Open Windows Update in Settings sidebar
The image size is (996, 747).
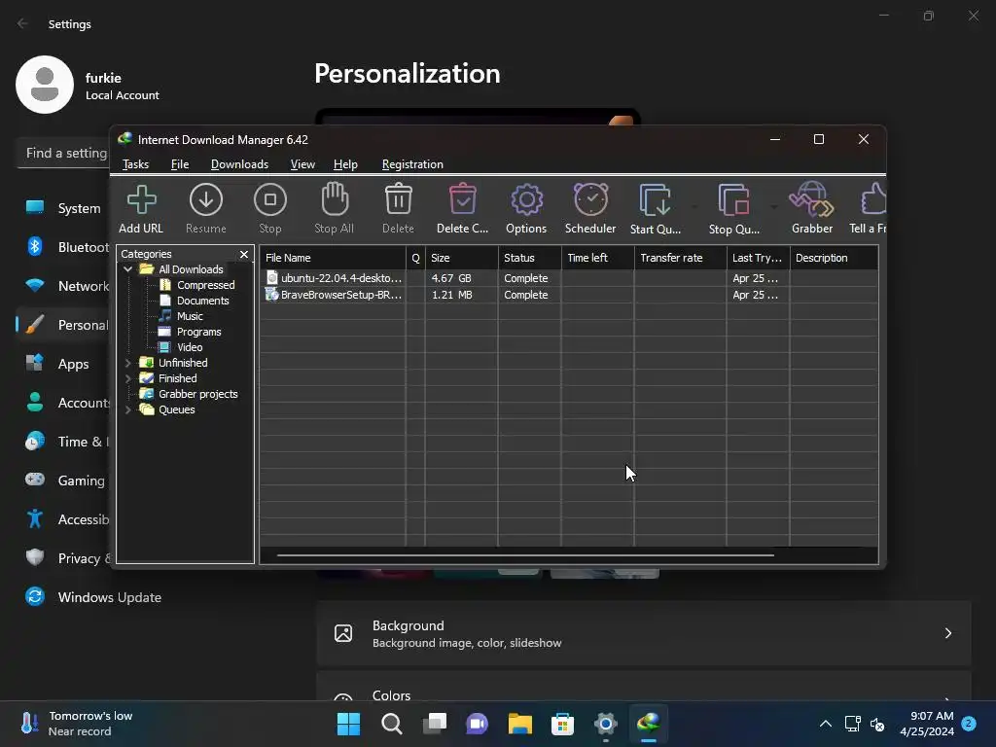(95, 597)
